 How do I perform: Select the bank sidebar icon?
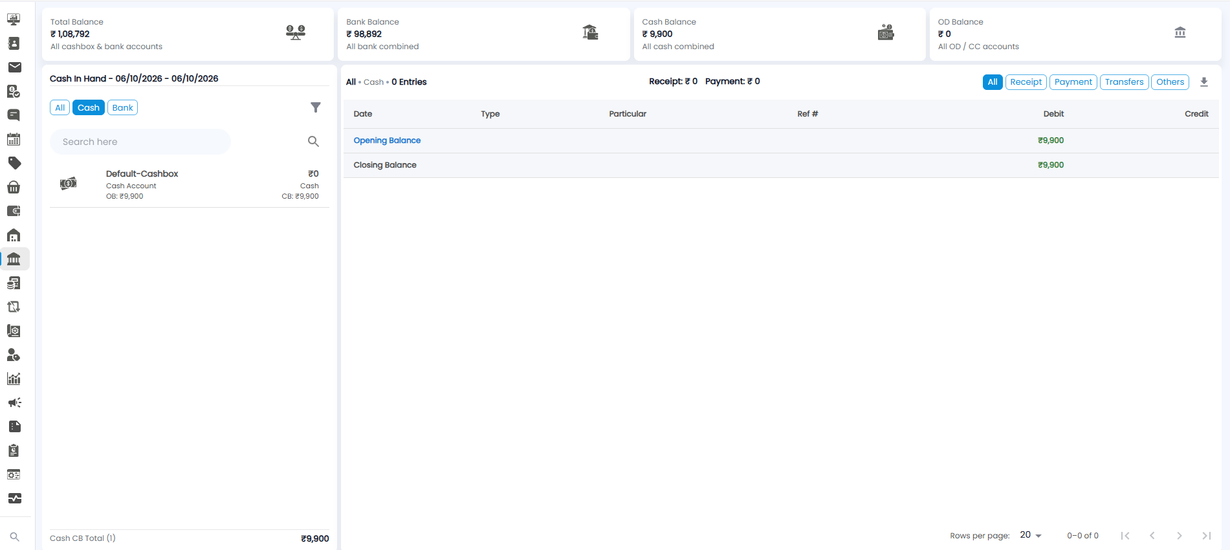pyautogui.click(x=14, y=259)
